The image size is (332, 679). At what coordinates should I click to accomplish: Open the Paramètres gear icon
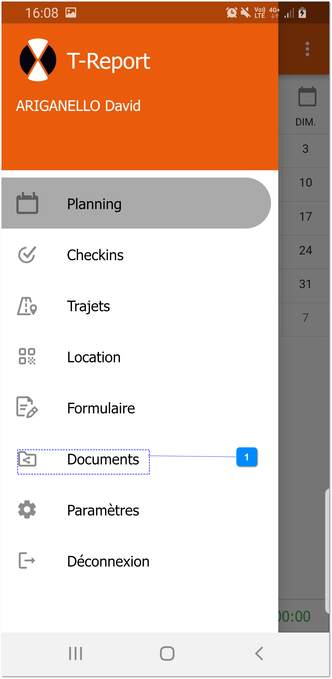tap(27, 510)
